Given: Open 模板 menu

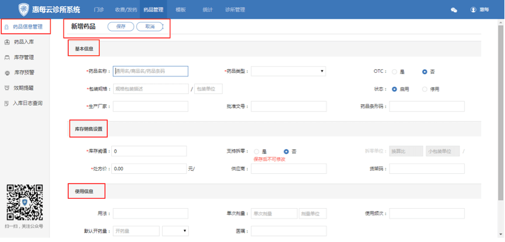Looking at the screenshot, I should (181, 10).
